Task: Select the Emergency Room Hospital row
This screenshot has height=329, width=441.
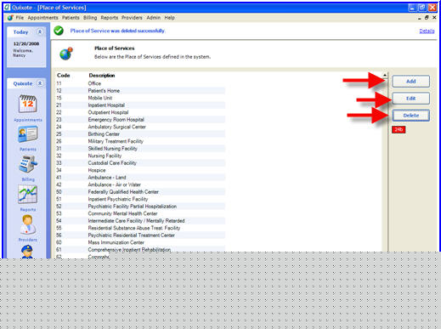Action: pyautogui.click(x=140, y=120)
